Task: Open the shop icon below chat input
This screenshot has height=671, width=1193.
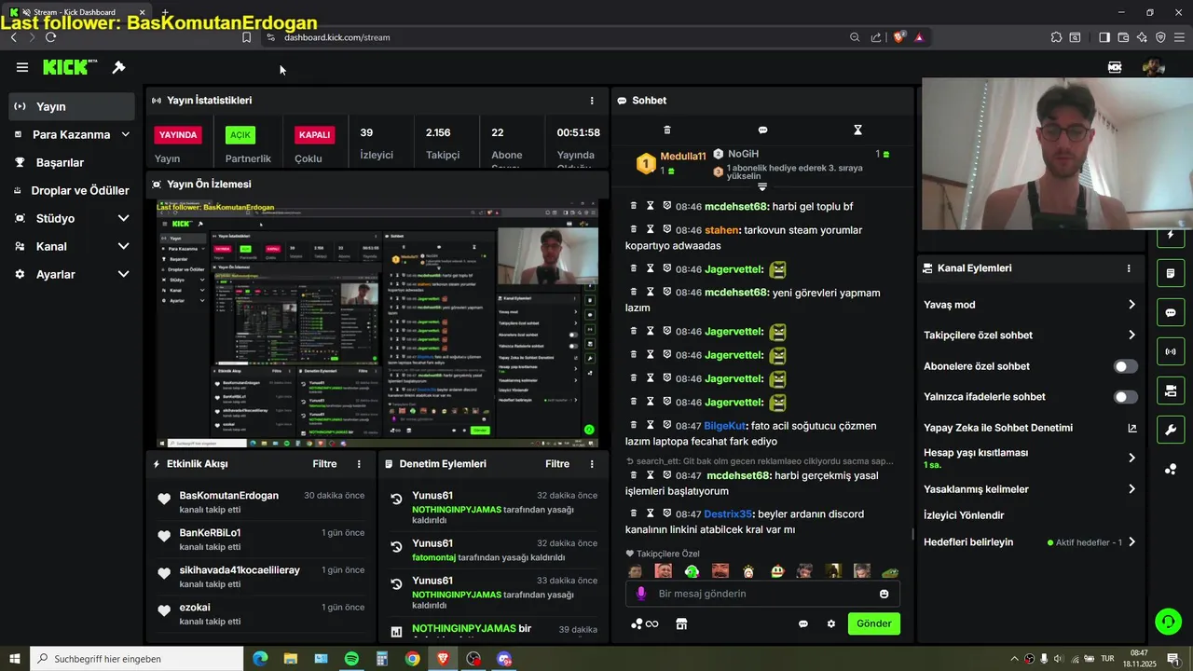Action: click(681, 623)
